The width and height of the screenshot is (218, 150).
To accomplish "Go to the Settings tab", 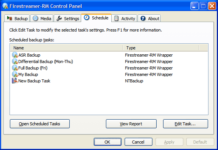I will coord(67,19).
